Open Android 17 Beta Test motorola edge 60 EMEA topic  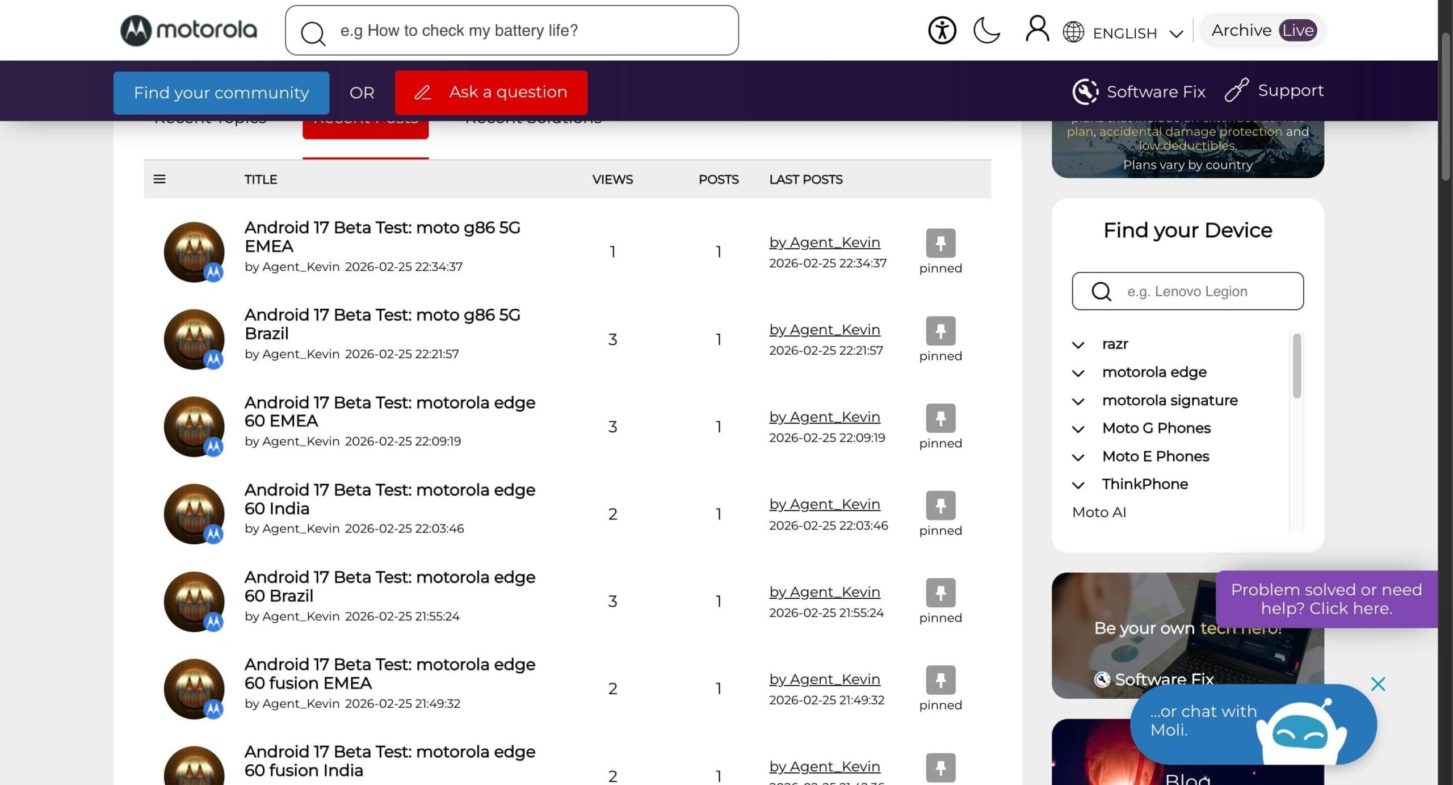(390, 412)
